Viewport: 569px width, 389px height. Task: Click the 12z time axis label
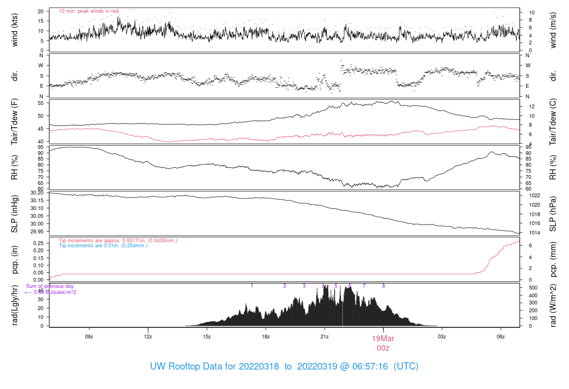pyautogui.click(x=148, y=337)
